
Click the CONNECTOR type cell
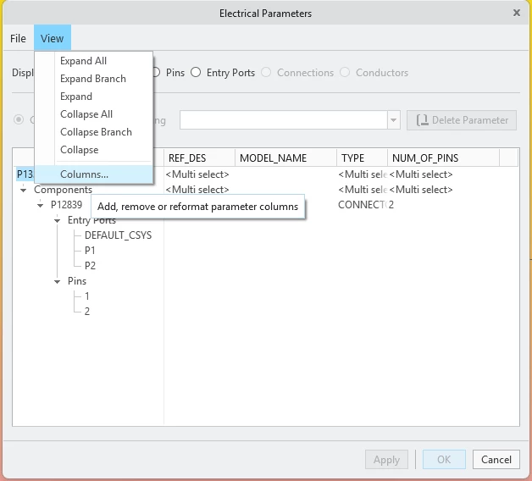[362, 205]
